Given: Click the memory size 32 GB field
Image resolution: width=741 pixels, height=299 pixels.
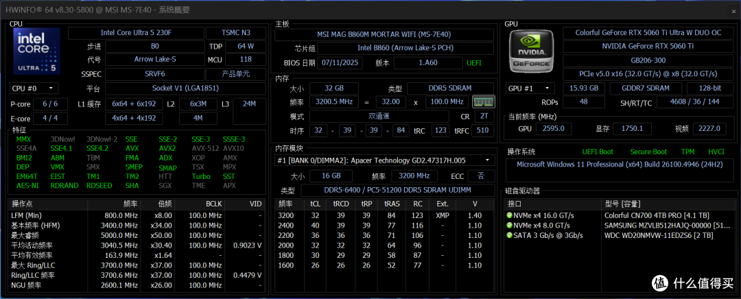Looking at the screenshot, I should pyautogui.click(x=333, y=88).
